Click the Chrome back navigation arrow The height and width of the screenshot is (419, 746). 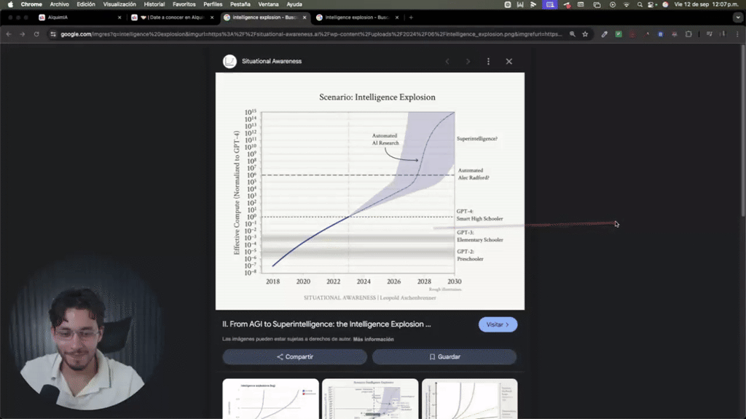9,34
